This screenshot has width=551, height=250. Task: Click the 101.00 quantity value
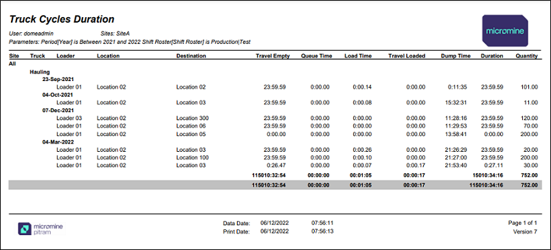coord(529,87)
